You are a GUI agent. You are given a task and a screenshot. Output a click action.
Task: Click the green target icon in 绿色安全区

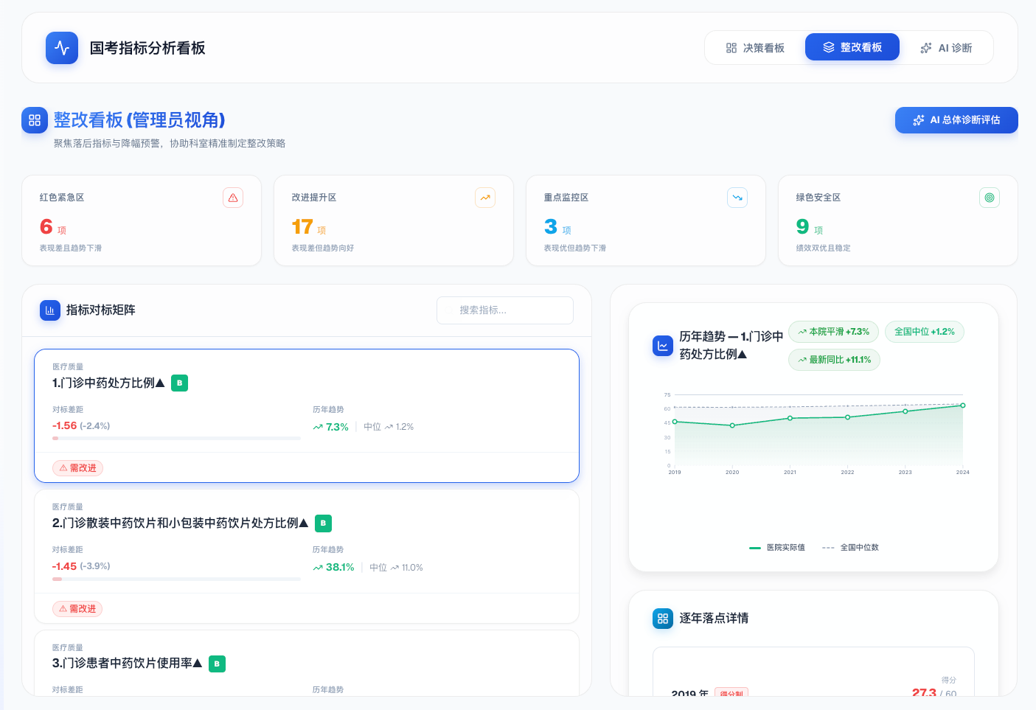pyautogui.click(x=990, y=198)
